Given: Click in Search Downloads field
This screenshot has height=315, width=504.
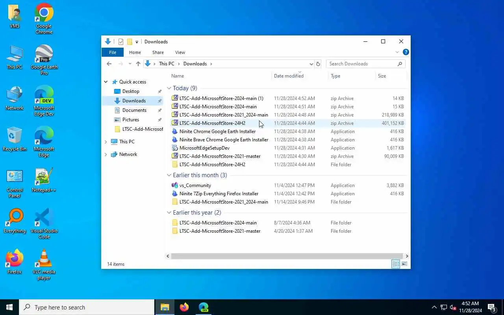Looking at the screenshot, I should (365, 64).
